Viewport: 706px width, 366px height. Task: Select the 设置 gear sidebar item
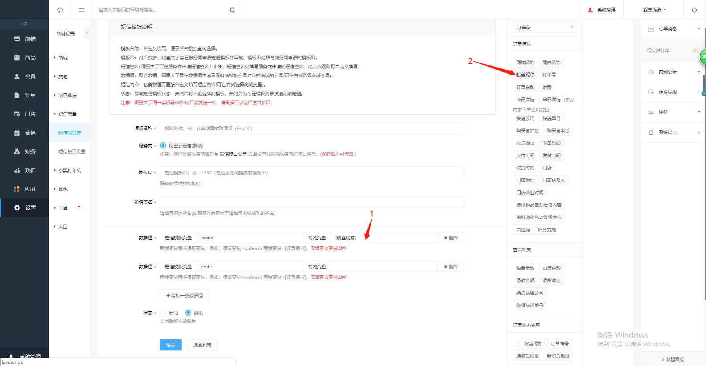pyautogui.click(x=24, y=208)
